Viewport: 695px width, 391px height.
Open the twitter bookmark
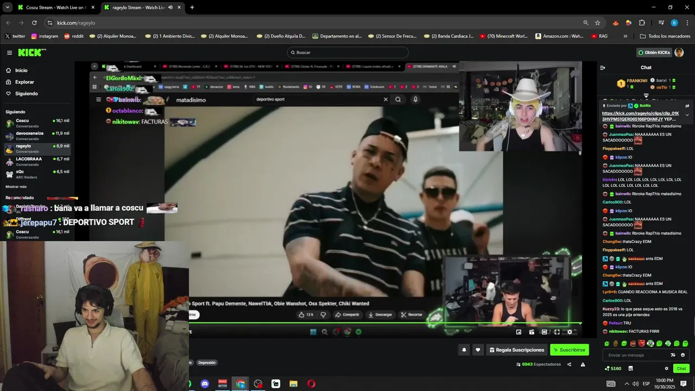pyautogui.click(x=15, y=36)
